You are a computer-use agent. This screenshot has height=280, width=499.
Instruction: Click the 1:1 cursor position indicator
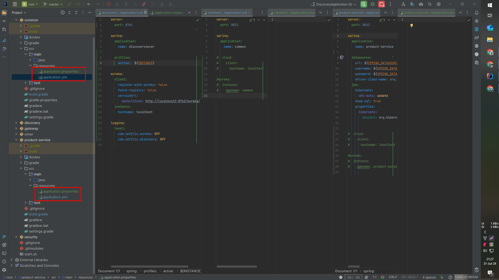tap(374, 277)
